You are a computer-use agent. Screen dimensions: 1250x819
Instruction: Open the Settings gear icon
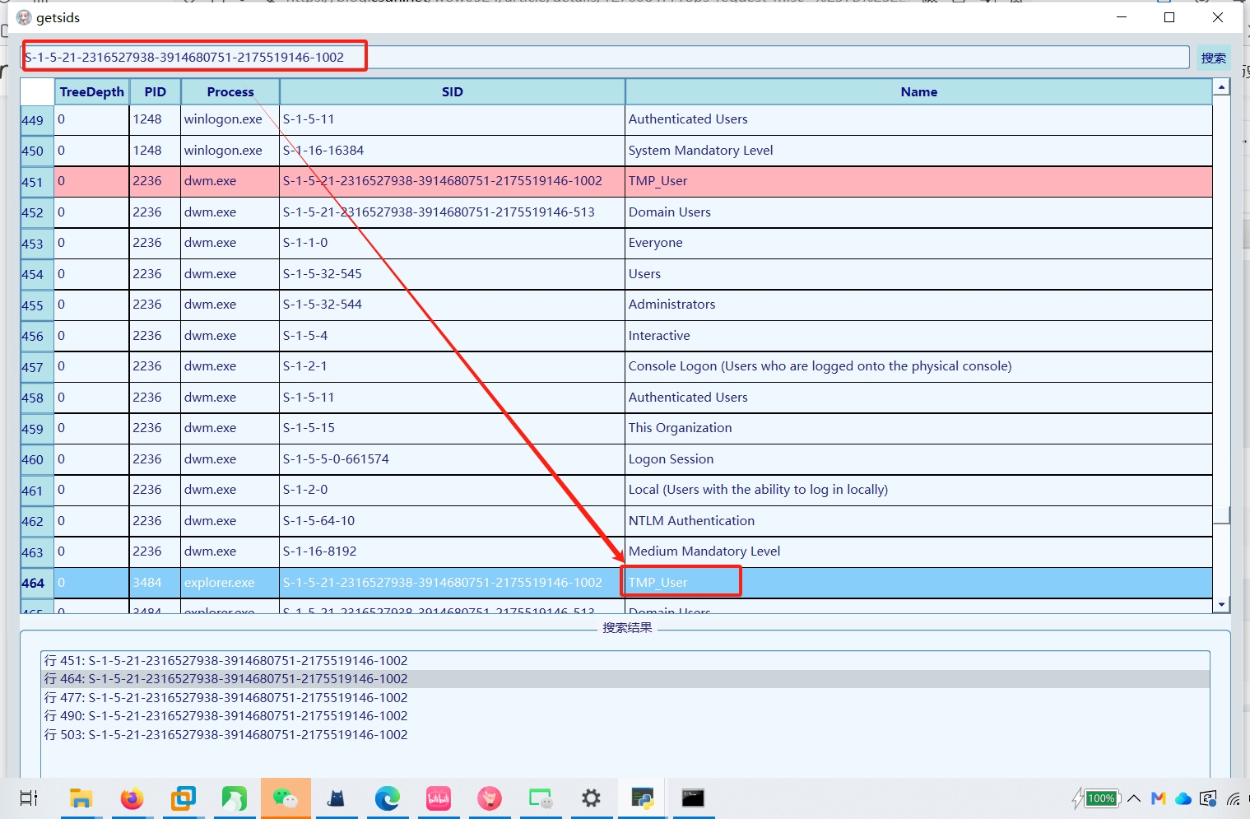(591, 798)
